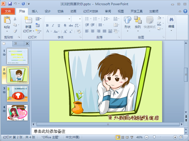Start the slide show from status bar
Screen dimensions: 189x141
coord(132,137)
